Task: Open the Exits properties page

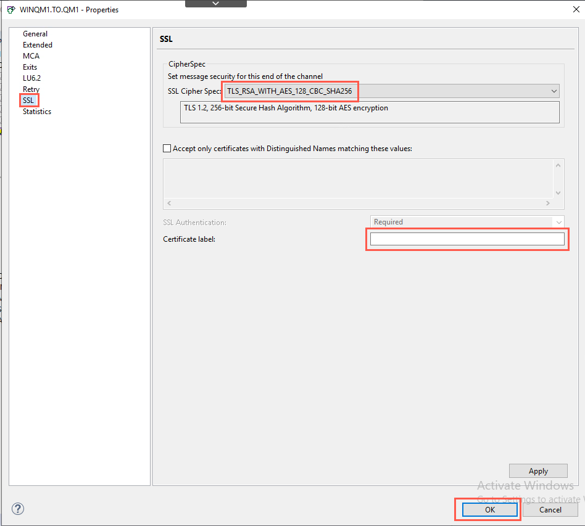Action: tap(30, 67)
